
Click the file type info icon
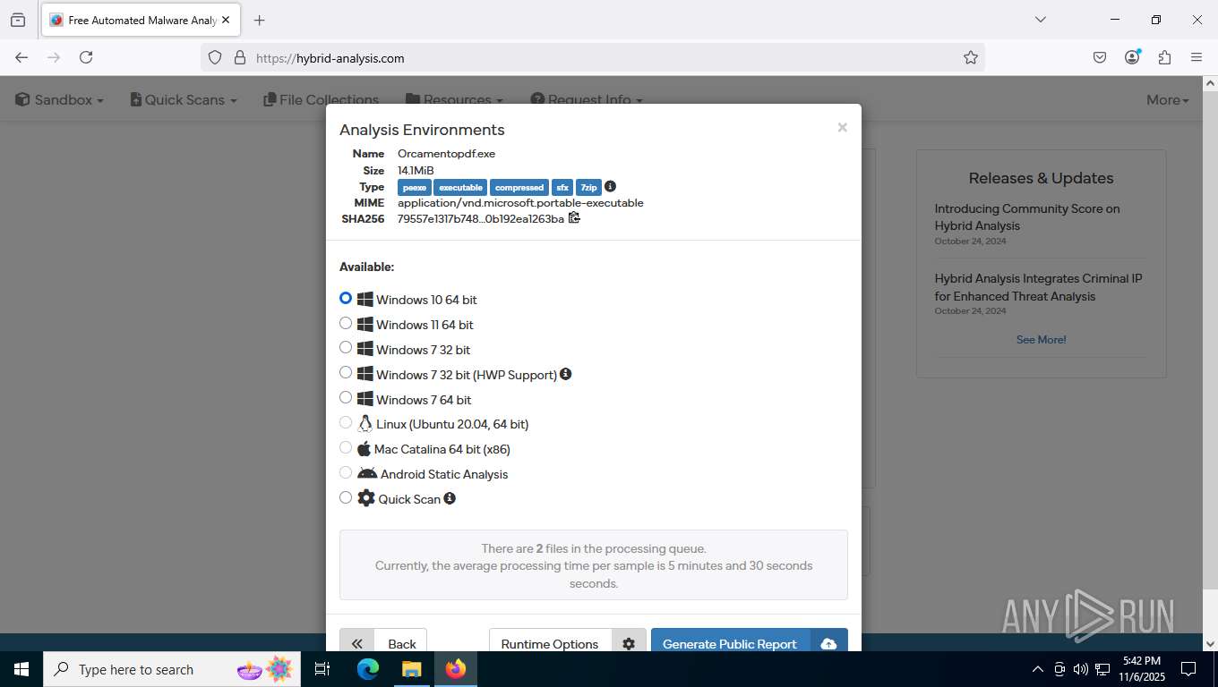point(610,186)
